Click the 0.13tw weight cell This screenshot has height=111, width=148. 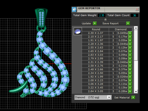123,88
